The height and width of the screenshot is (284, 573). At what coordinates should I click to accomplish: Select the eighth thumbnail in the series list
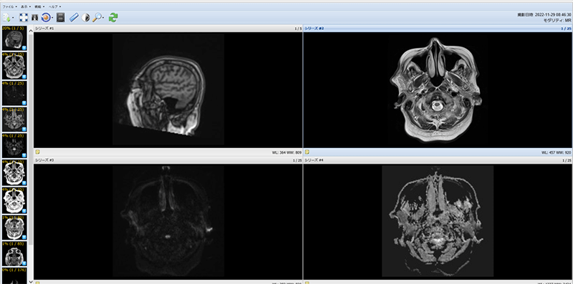point(14,227)
